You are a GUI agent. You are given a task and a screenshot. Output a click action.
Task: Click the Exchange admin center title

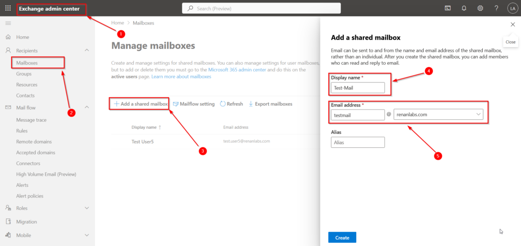pyautogui.click(x=49, y=9)
